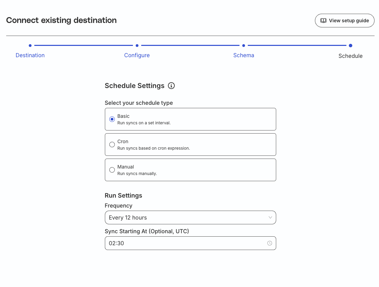The width and height of the screenshot is (379, 287).
Task: Click the Sync Starting At time field
Action: 190,243
